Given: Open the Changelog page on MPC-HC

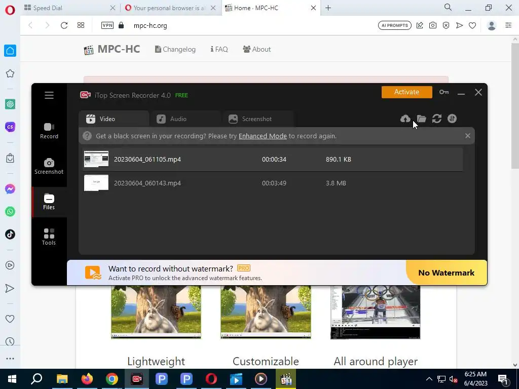Looking at the screenshot, I should (x=175, y=49).
